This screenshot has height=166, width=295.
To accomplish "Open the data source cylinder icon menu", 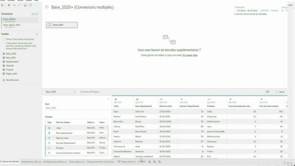I will 47,7.
